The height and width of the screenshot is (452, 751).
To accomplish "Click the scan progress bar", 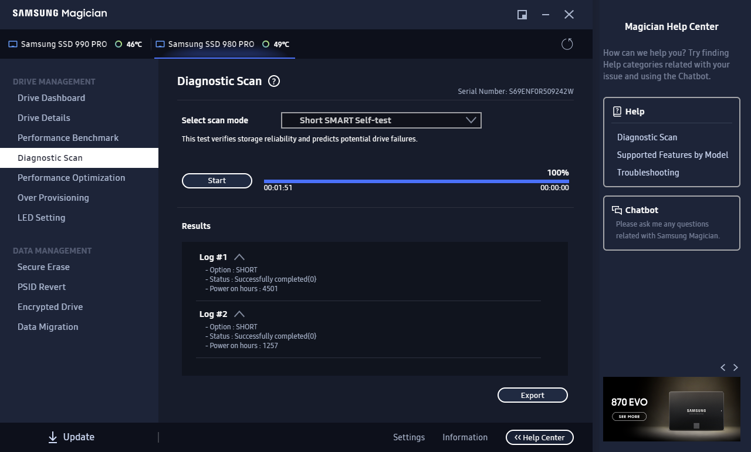I will 417,181.
